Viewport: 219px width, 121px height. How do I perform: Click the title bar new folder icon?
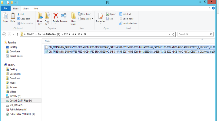tap(12, 2)
